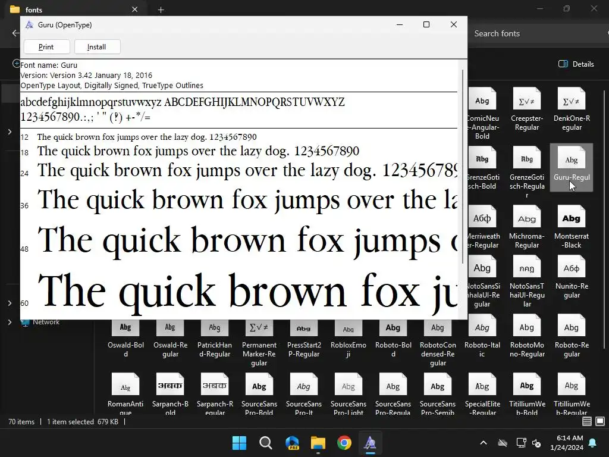Screen dimensions: 609x457
Task: Select the TitilliumWeb-Bold font file
Action: point(527,393)
